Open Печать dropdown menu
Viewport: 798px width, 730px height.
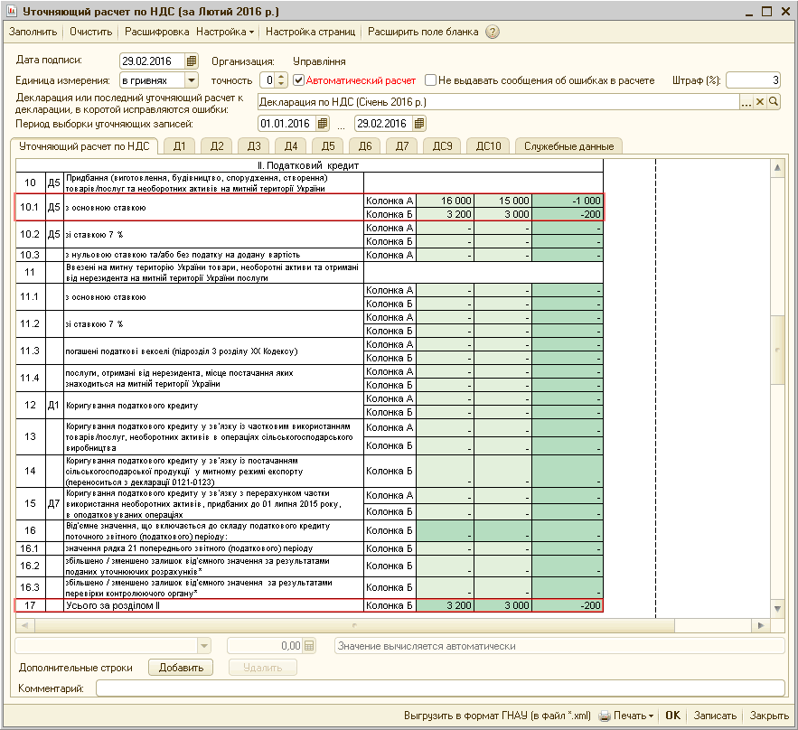tap(634, 716)
